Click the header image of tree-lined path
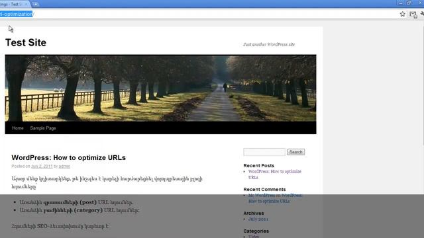Screen dimensions: 424x238 point(160,88)
